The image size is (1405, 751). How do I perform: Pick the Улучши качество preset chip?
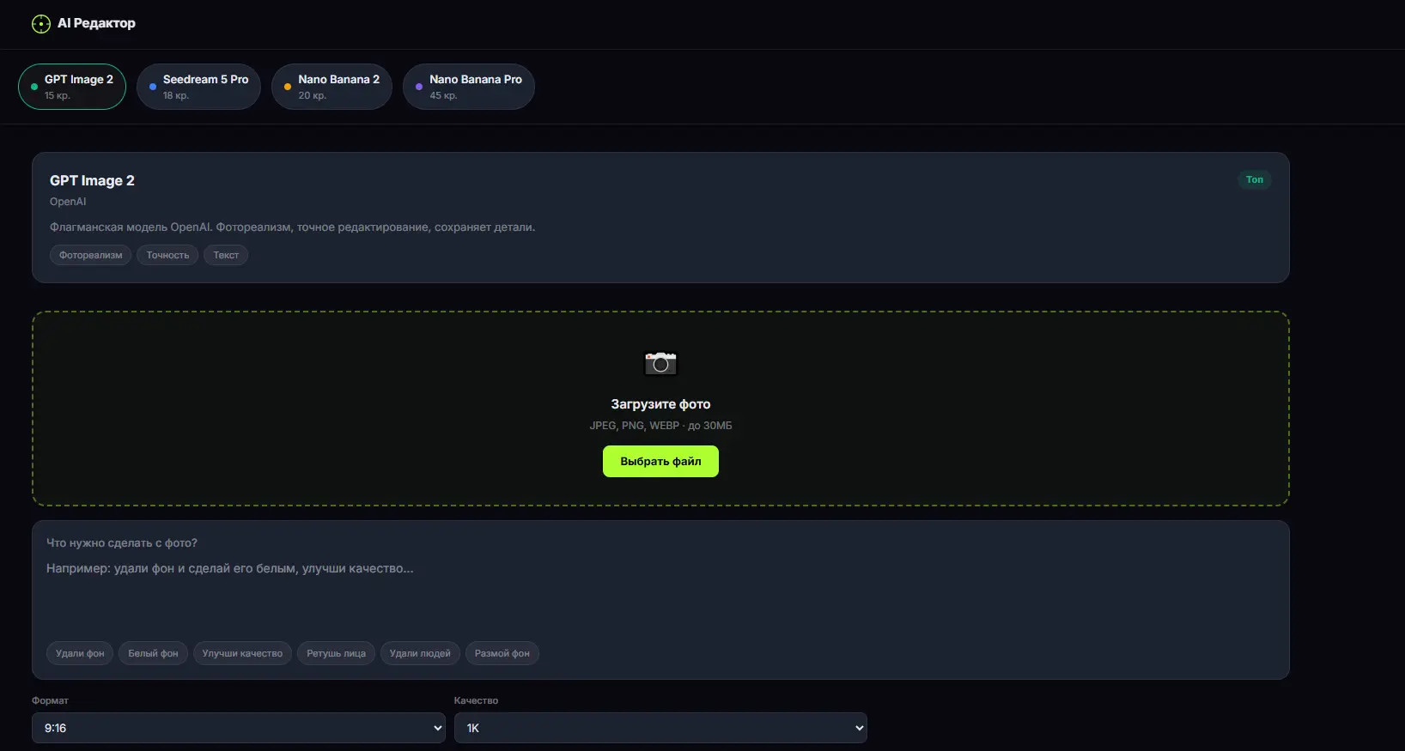242,653
